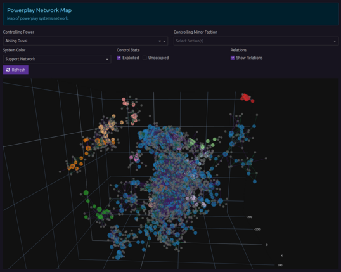Click the refresh arrows icon on button
The image size is (341, 272).
pyautogui.click(x=8, y=70)
